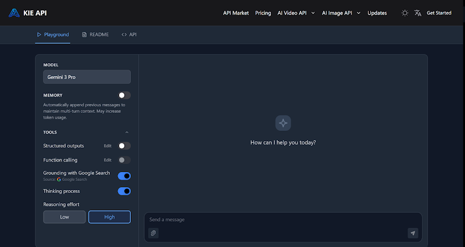Open the language translation icon
Viewport: 465px width, 247px height.
pos(417,13)
